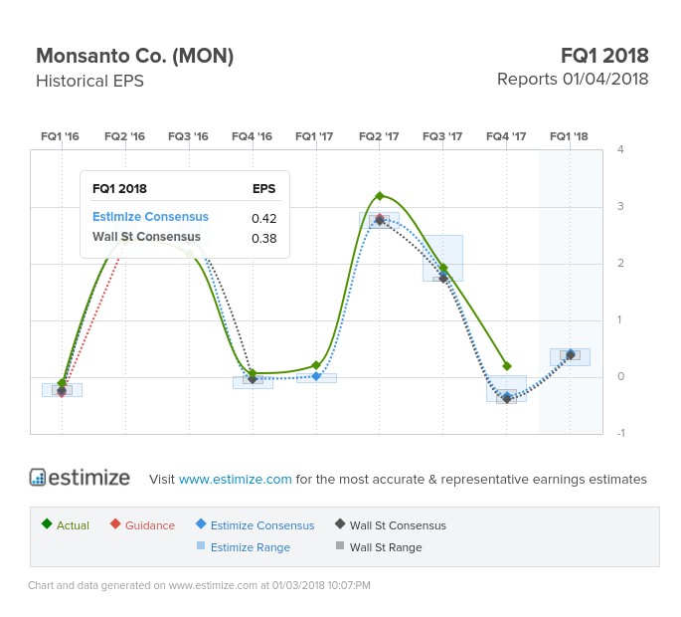681x617 pixels.
Task: Click the Wall St Consensus tooltip label
Action: click(146, 237)
